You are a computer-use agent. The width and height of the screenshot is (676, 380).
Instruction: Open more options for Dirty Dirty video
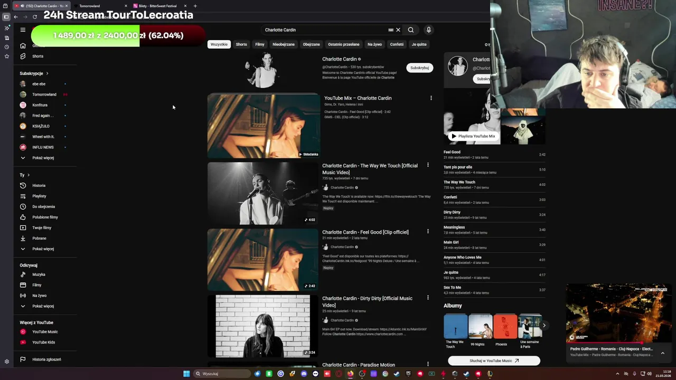428,298
